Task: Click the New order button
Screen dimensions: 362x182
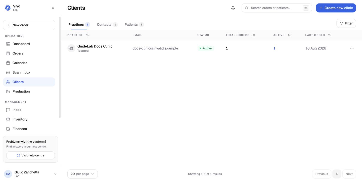Action: (29, 25)
